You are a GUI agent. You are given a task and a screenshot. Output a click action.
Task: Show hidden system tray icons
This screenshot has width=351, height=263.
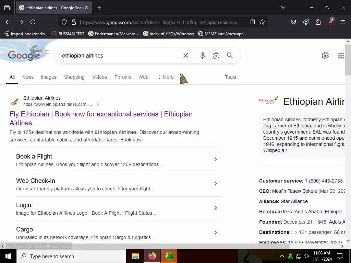pyautogui.click(x=282, y=256)
